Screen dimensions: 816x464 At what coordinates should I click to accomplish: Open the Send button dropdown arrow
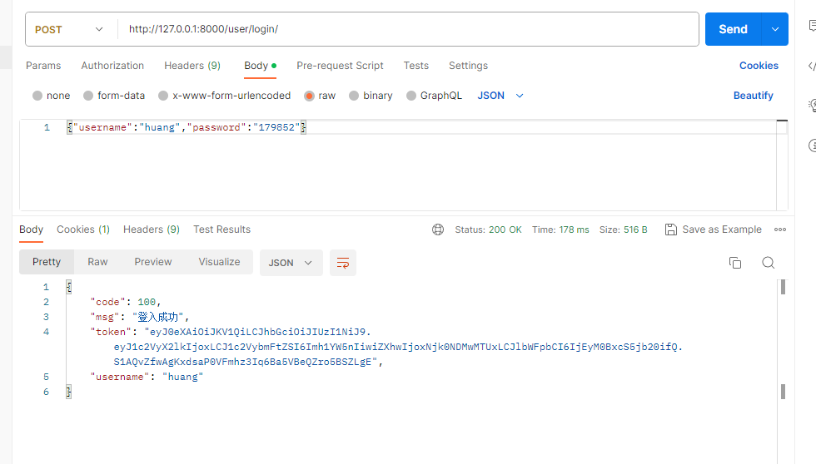coord(775,29)
